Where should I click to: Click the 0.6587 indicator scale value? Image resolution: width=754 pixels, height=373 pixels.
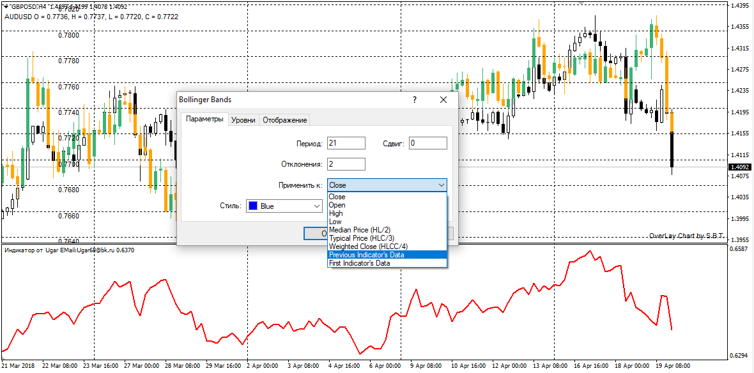pyautogui.click(x=740, y=249)
